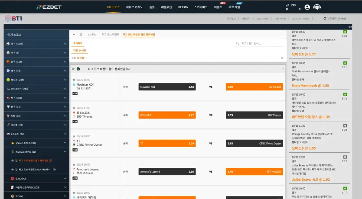The image size is (362, 199).
Task: Open the BET365 nav item
Action: (183, 7)
